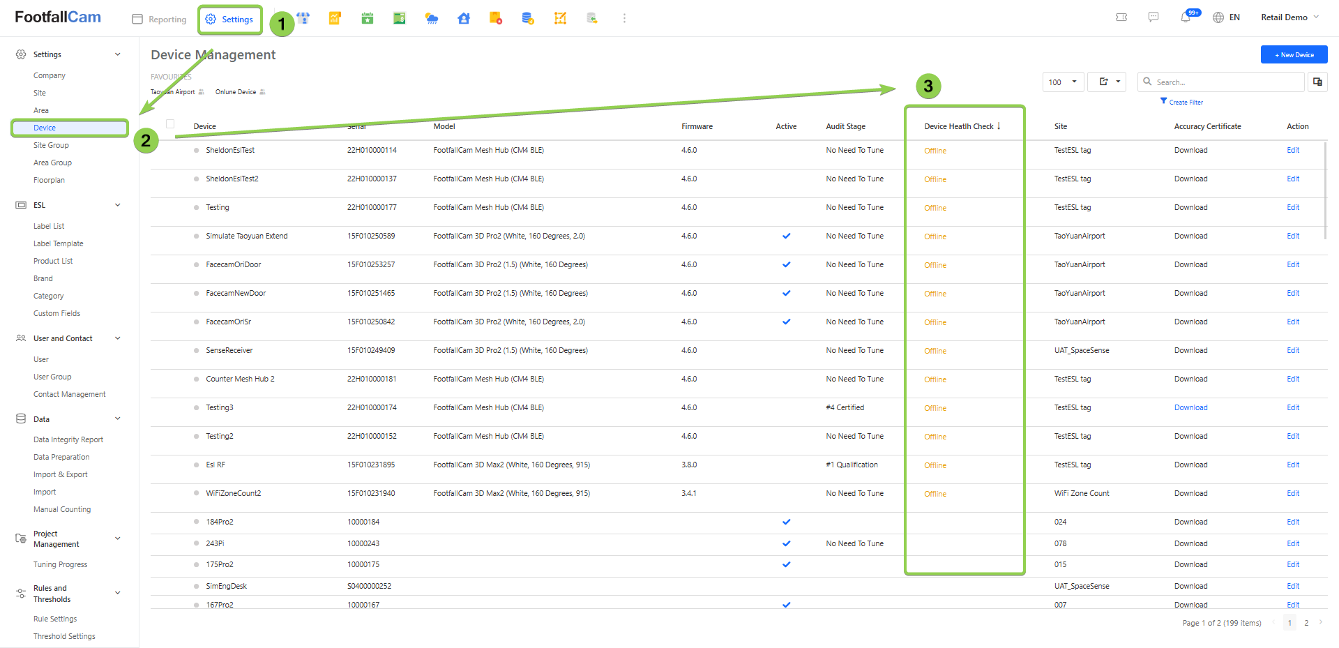1339x648 pixels.
Task: Open the export dropdown button
Action: [1107, 82]
